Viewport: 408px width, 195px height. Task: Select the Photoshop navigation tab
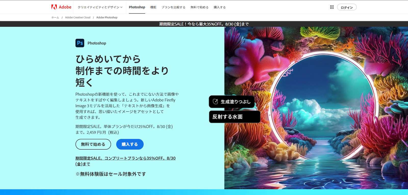137,7
